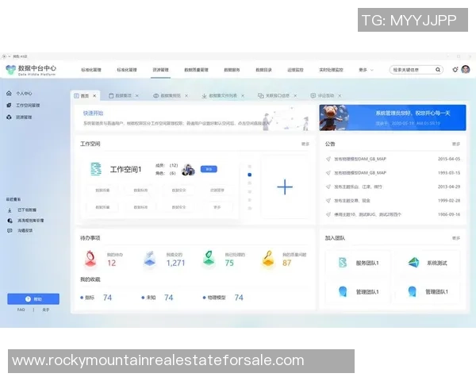Close the 数据集文件列表 tab
This screenshot has width=476, height=381.
coord(243,96)
